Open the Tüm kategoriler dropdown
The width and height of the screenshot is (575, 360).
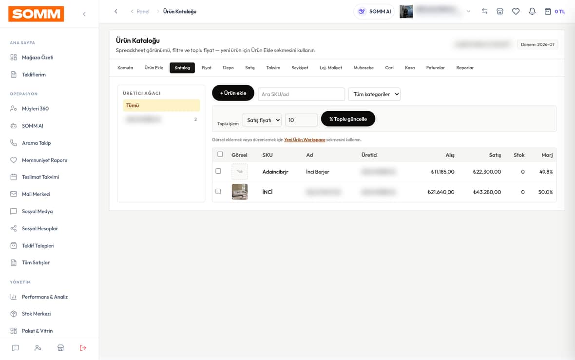[x=374, y=94]
